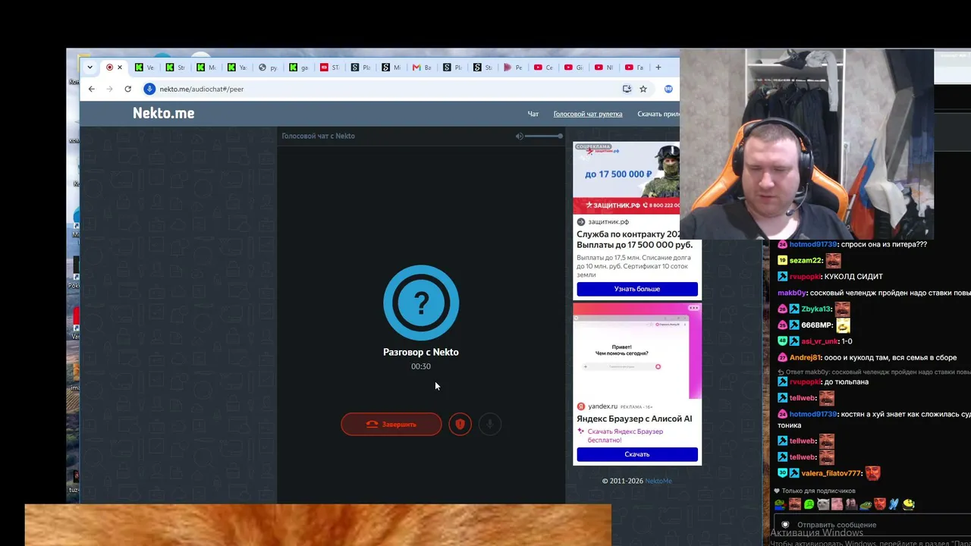The width and height of the screenshot is (971, 546).
Task: Switch to the 'Ve' browser tab
Action: (x=145, y=67)
